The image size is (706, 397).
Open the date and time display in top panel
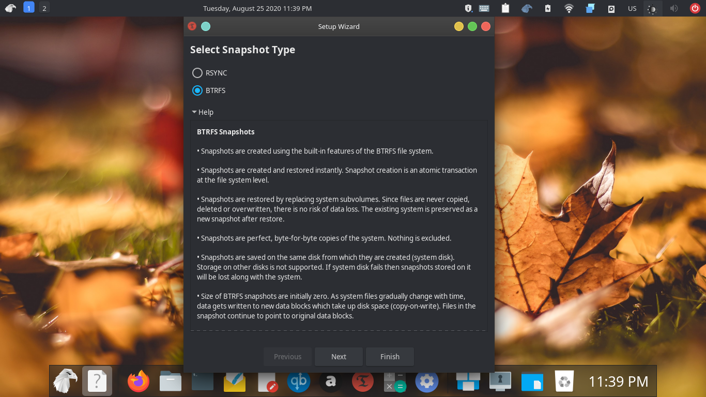tap(257, 8)
